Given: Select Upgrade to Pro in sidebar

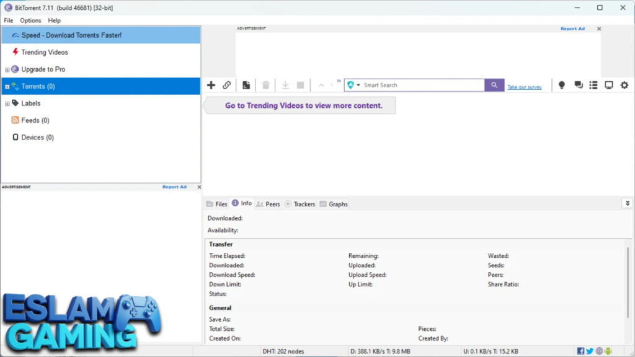Looking at the screenshot, I should pyautogui.click(x=101, y=69).
